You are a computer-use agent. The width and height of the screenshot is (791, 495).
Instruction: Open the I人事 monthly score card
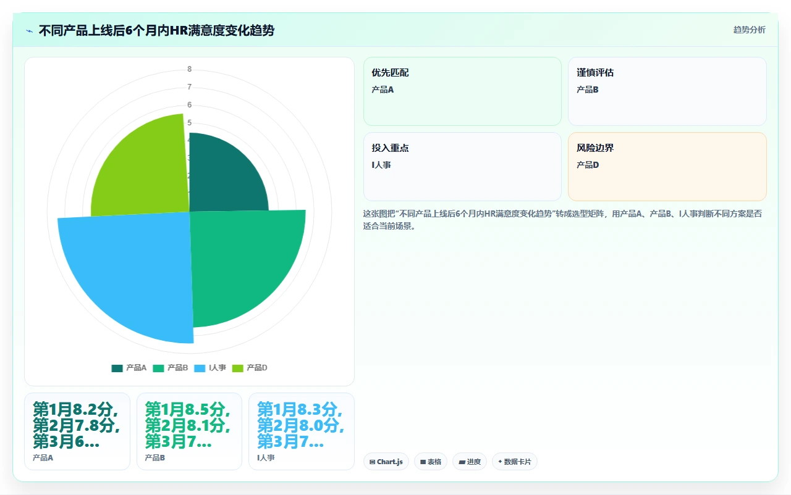(302, 431)
